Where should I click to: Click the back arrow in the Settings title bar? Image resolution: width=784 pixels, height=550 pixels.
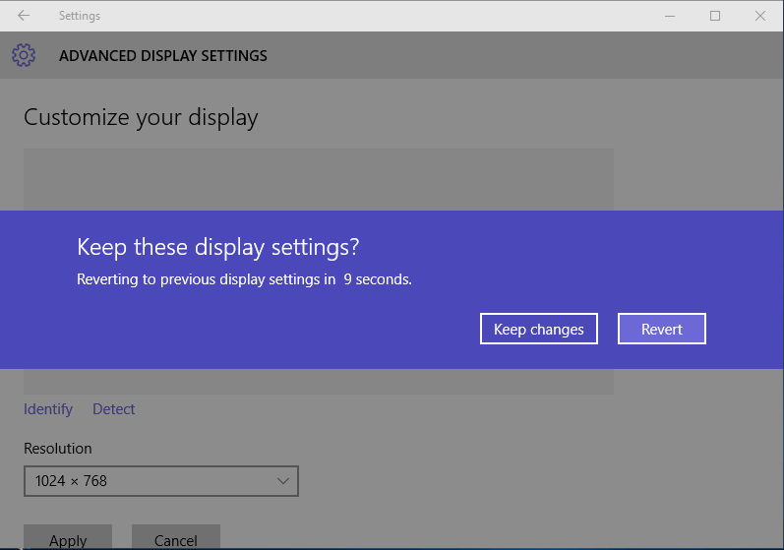coord(24,16)
